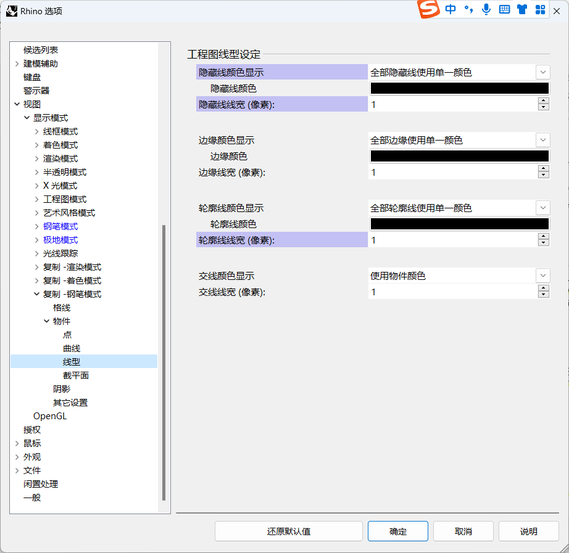Image resolution: width=569 pixels, height=553 pixels.
Task: Confirm with the 确定 button
Action: click(x=398, y=531)
